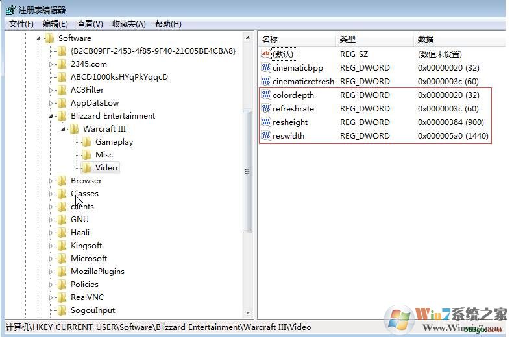Select the resheight value name
Image resolution: width=512 pixels, height=337 pixels.
click(290, 122)
